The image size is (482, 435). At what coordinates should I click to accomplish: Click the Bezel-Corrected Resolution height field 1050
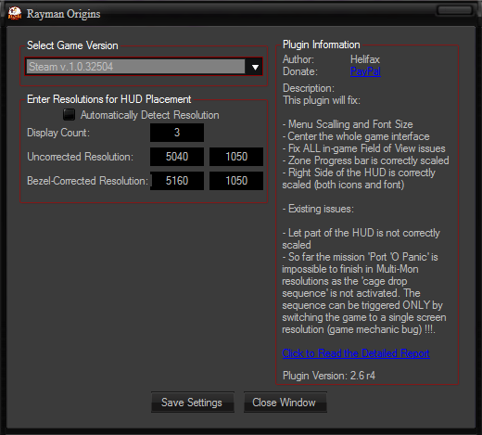pyautogui.click(x=236, y=181)
